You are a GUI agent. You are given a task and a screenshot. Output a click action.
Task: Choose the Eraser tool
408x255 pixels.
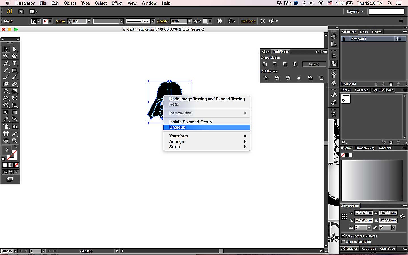14,84
